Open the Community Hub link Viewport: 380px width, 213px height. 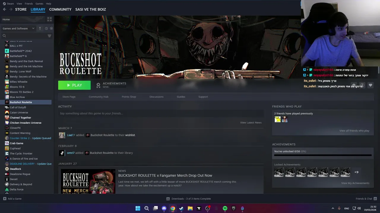99,97
